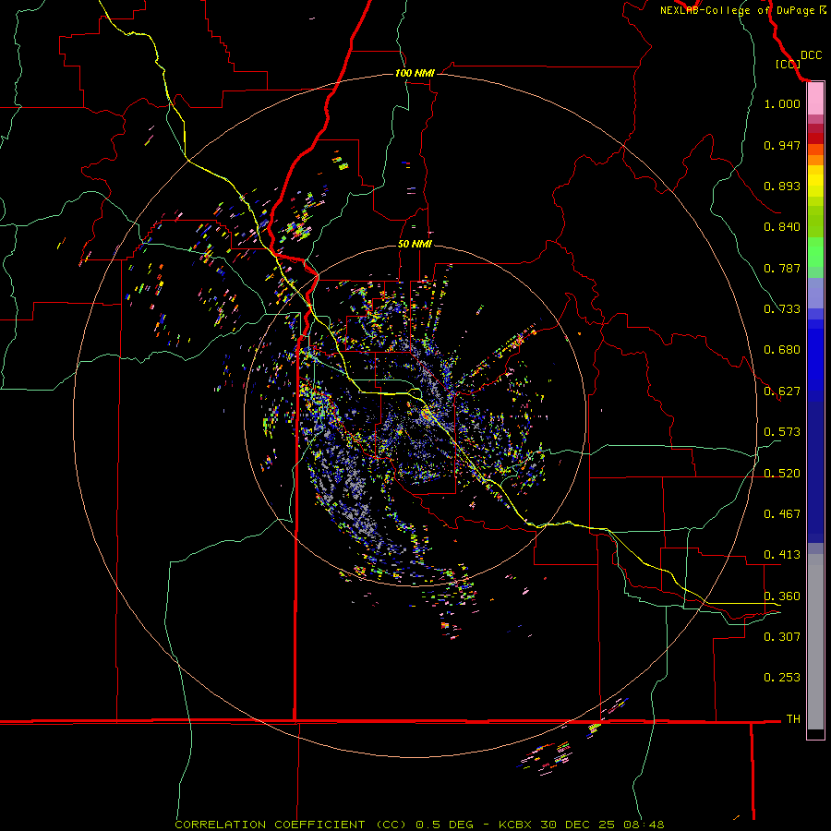Screen dimensions: 831x831
Task: Click the 0.253 legend value
Action: point(782,678)
